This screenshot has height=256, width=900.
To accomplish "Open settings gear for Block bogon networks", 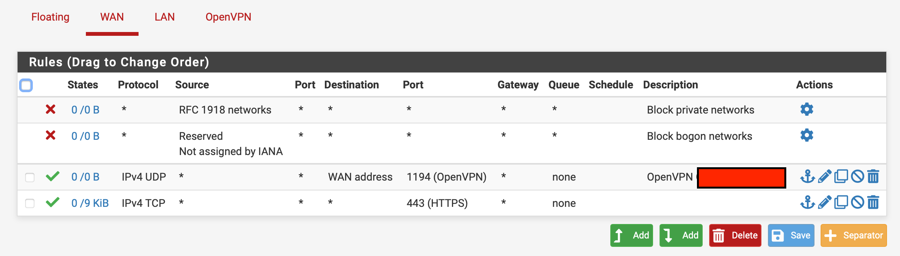I will click(x=806, y=136).
